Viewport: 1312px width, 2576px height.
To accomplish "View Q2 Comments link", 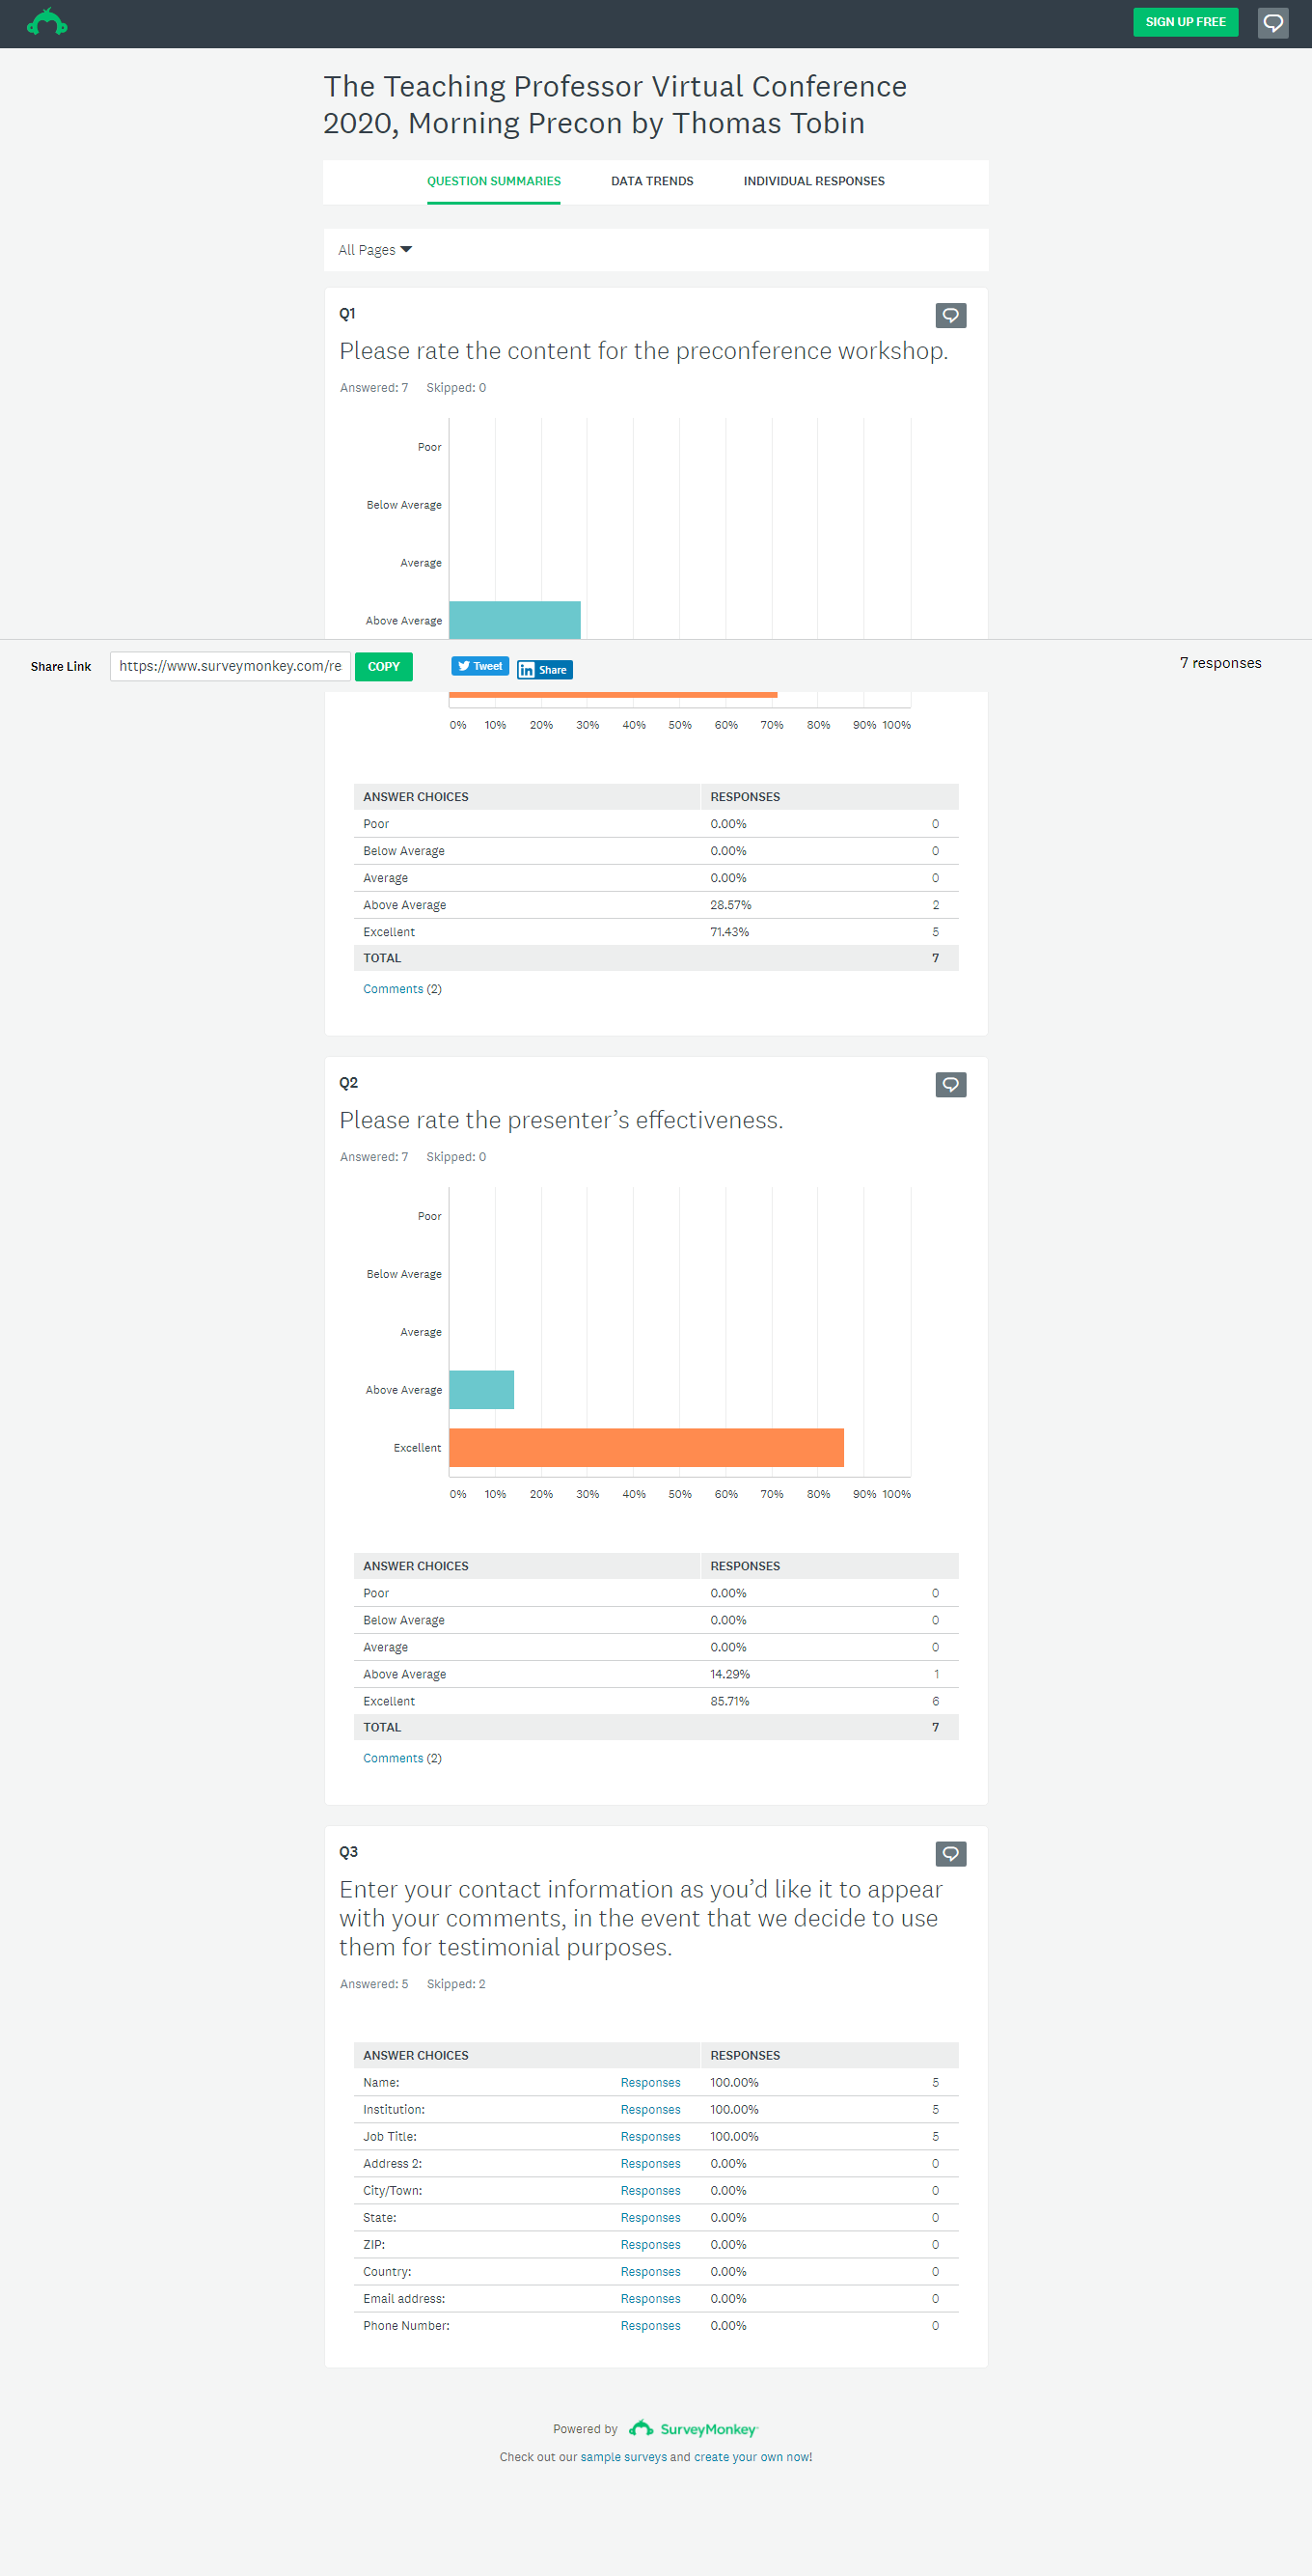I will (393, 1758).
